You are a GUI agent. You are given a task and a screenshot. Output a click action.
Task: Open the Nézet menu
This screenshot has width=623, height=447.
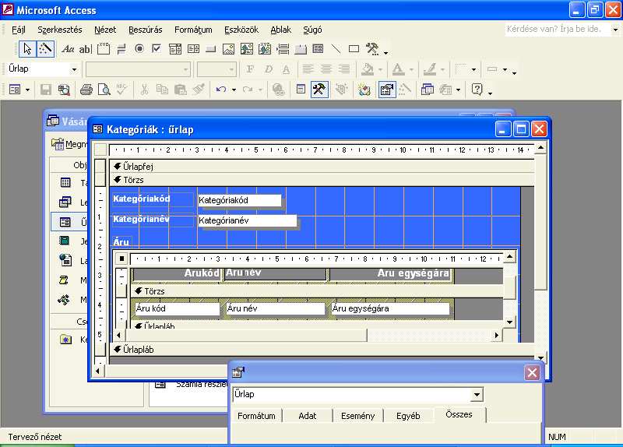click(105, 30)
